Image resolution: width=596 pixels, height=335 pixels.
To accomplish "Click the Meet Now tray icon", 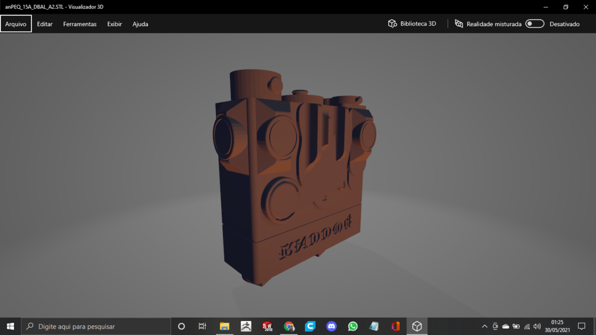I will (495, 326).
